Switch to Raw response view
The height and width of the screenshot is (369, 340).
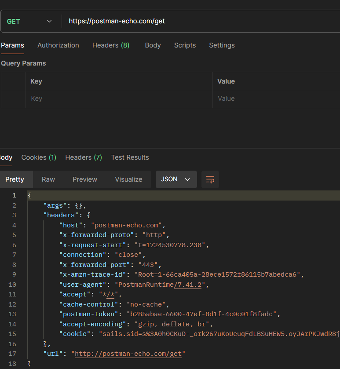coord(48,179)
